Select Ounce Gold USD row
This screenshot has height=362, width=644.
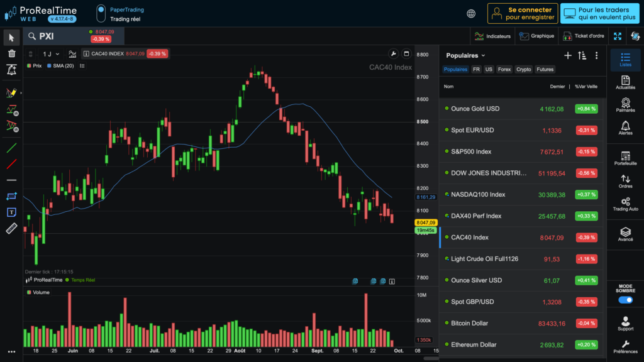[x=523, y=109]
